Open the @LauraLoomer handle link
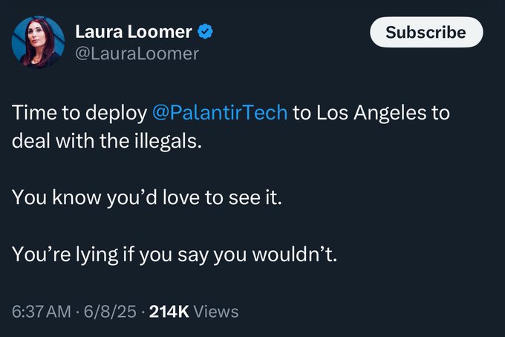This screenshot has width=505, height=337. tap(137, 53)
